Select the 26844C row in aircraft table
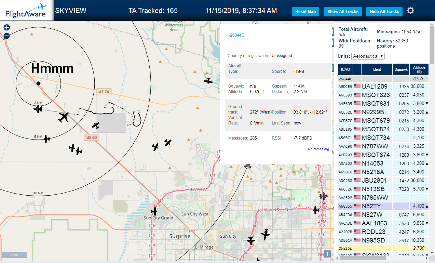 tap(383, 79)
